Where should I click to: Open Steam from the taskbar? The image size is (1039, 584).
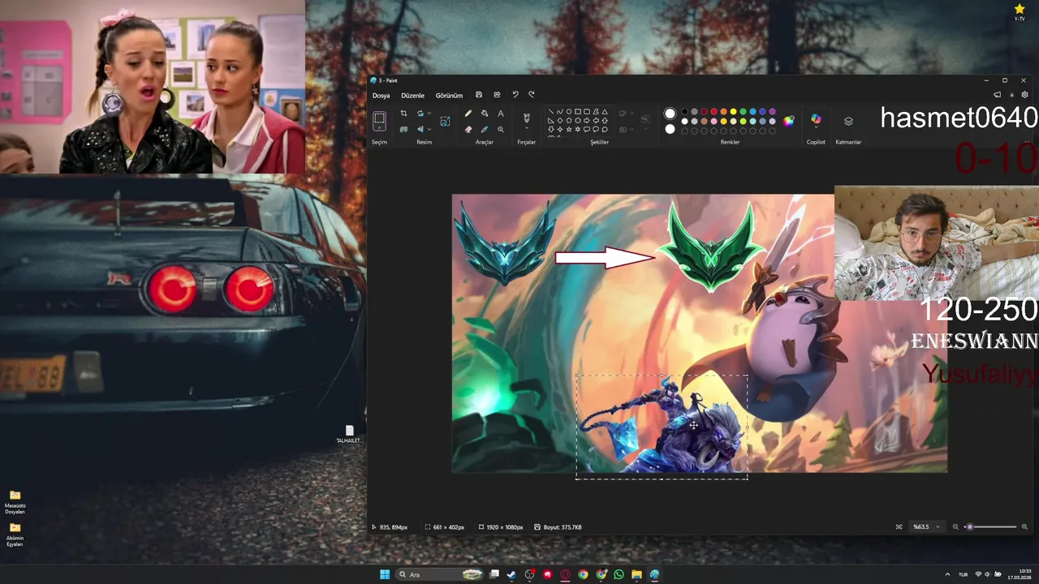pyautogui.click(x=511, y=574)
